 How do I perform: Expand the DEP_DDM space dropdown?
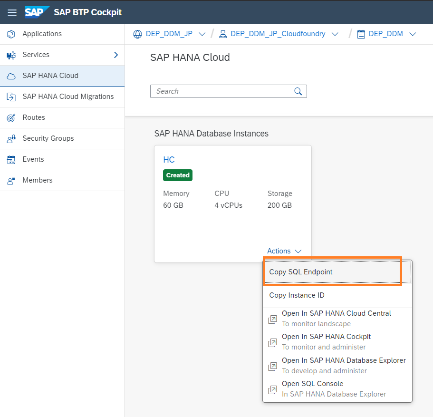click(413, 34)
